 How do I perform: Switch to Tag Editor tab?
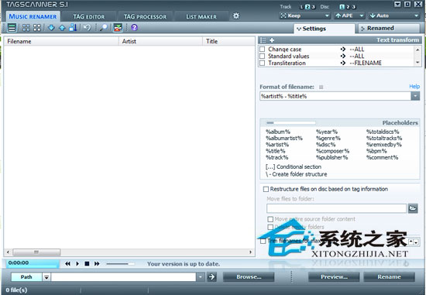coord(89,16)
